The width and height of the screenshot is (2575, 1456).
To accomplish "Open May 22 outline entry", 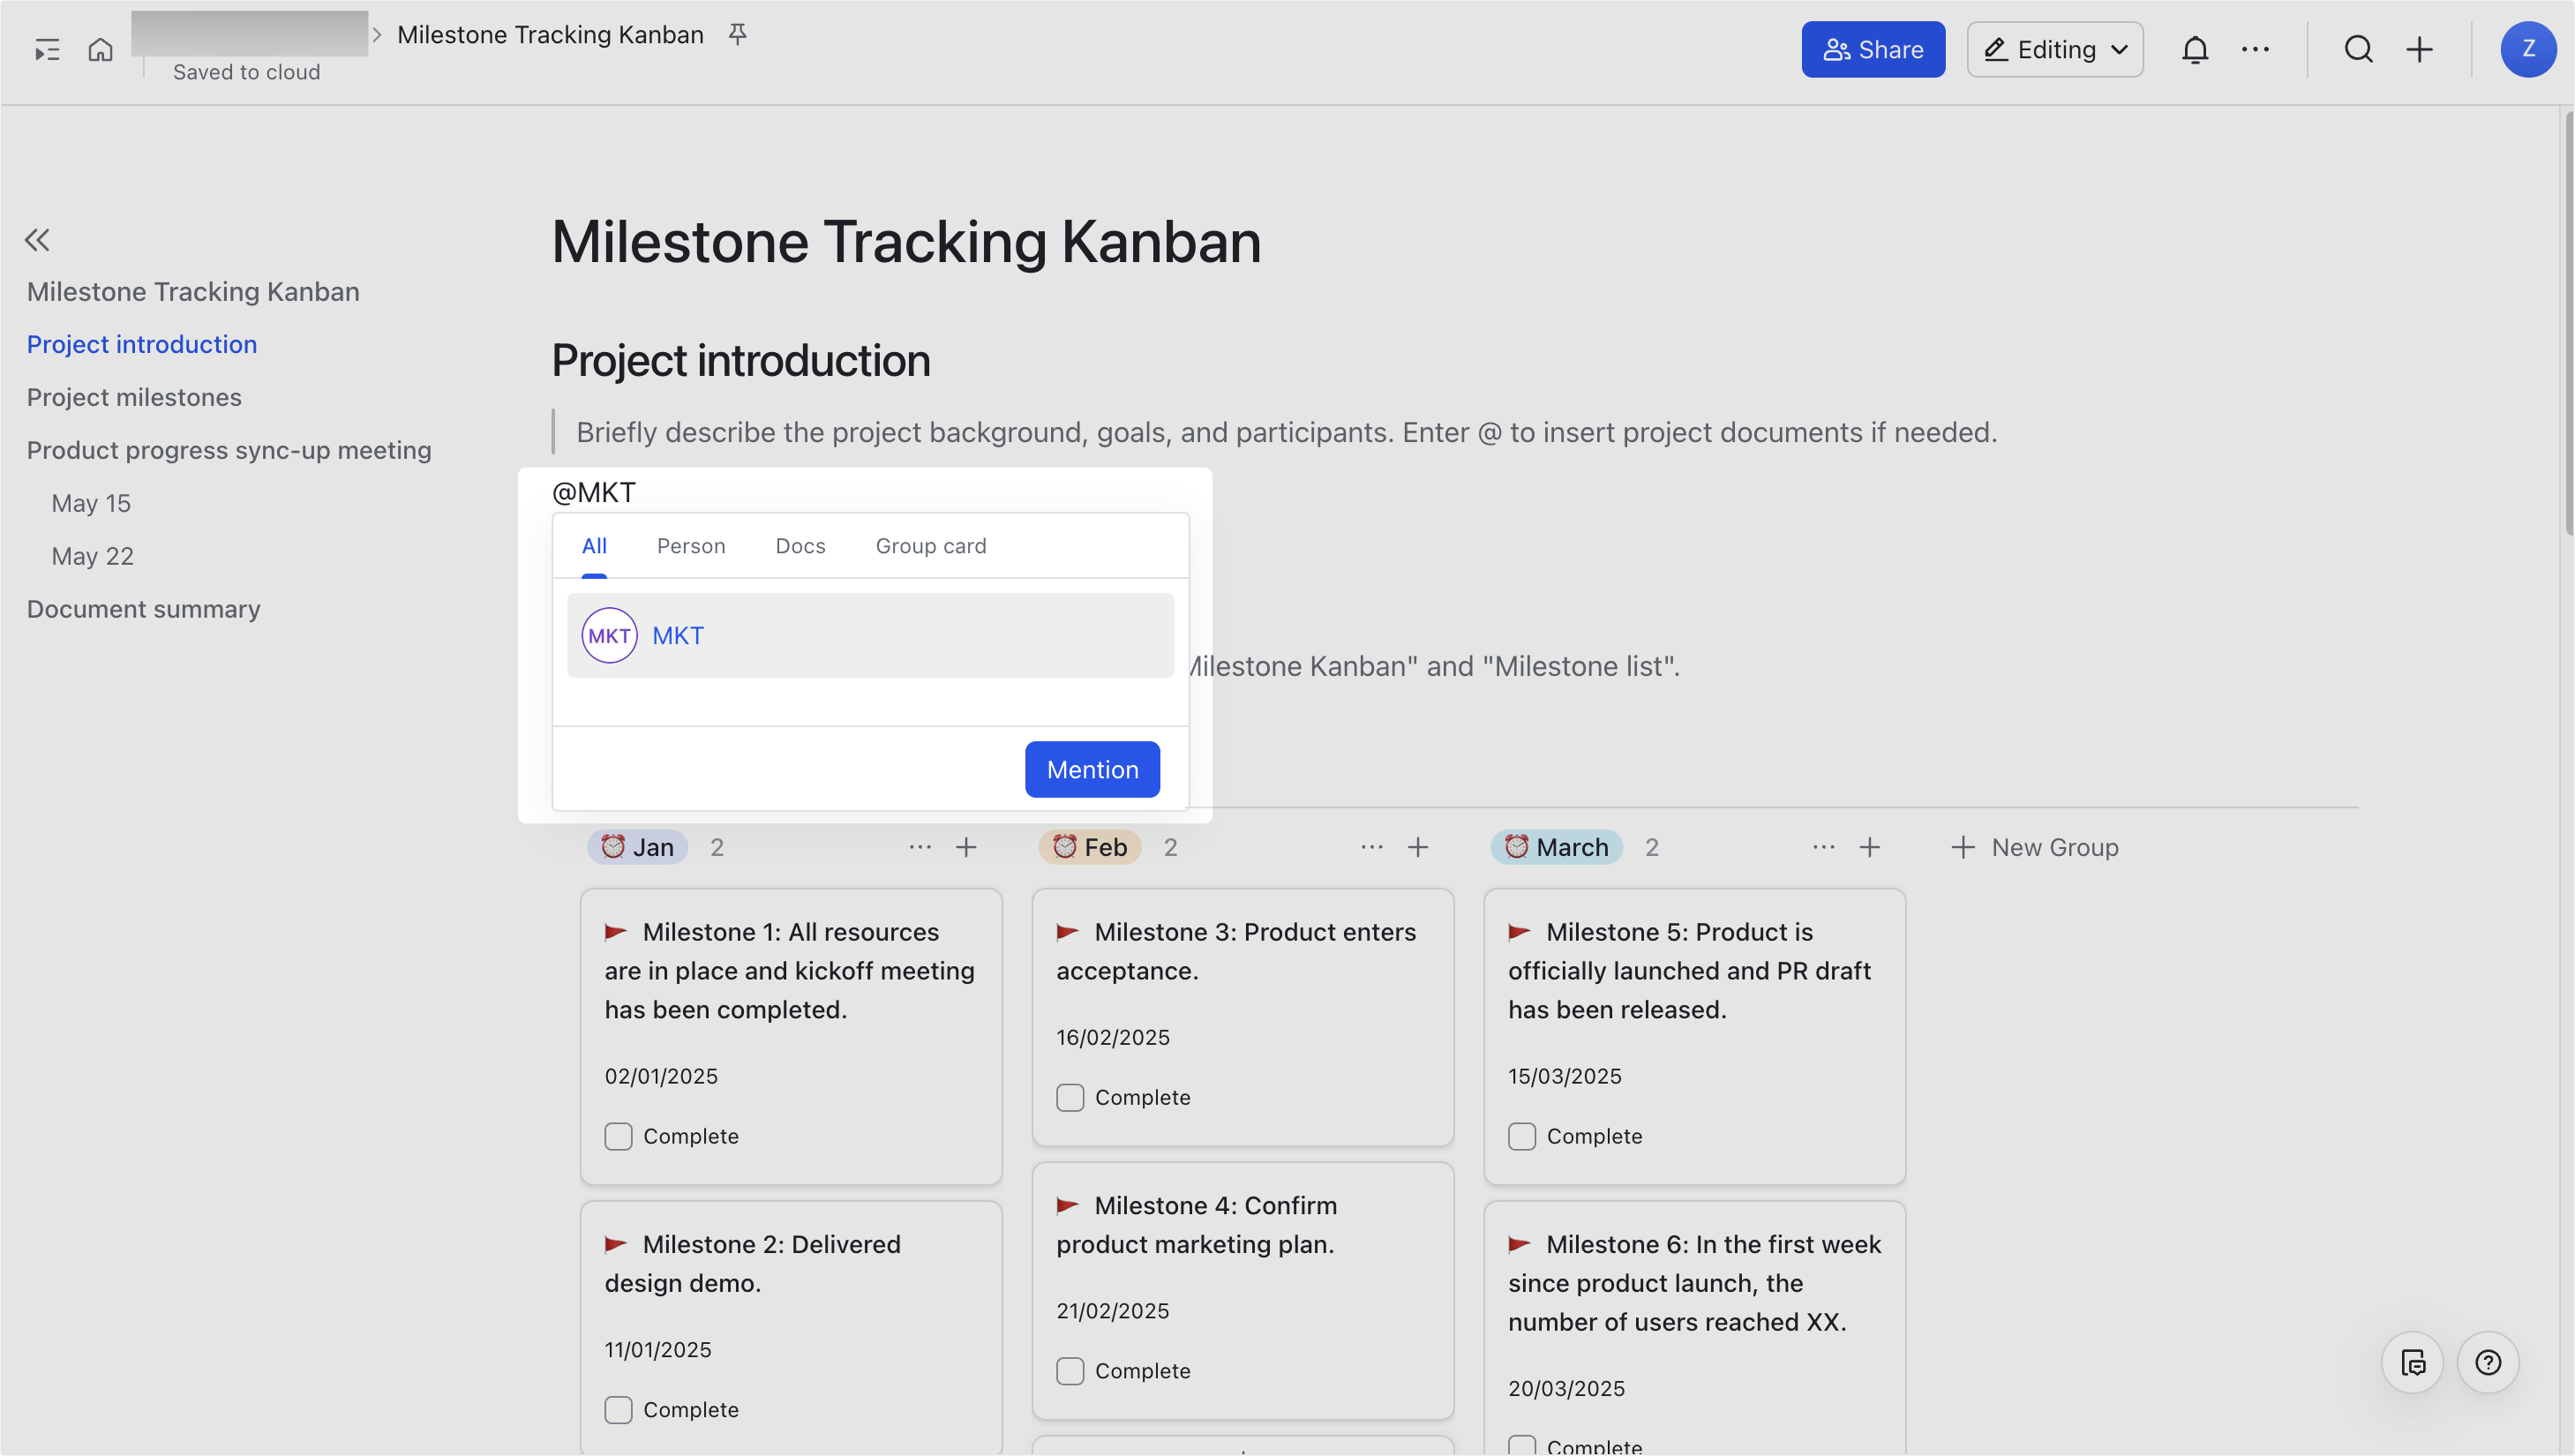I will [92, 556].
